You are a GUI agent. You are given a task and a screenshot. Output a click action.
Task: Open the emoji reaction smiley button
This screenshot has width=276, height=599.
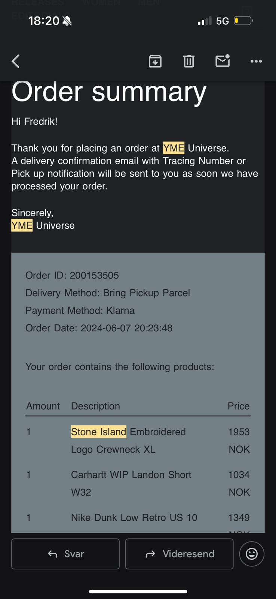tap(251, 554)
